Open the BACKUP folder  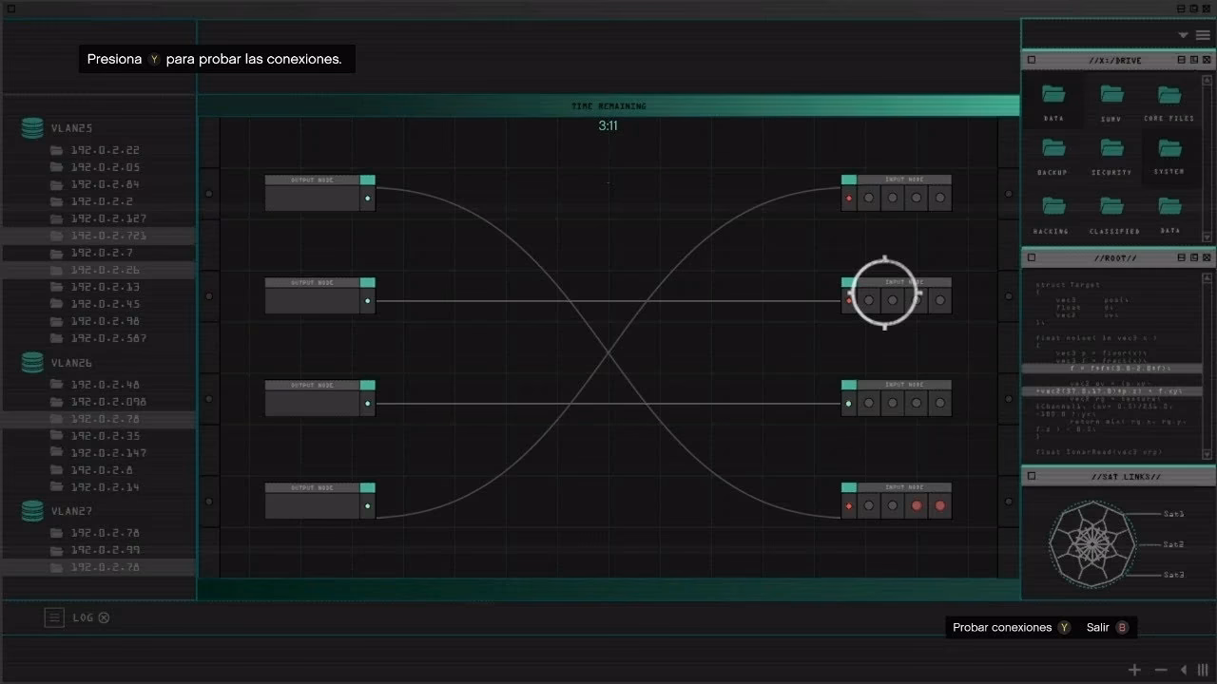click(1053, 157)
